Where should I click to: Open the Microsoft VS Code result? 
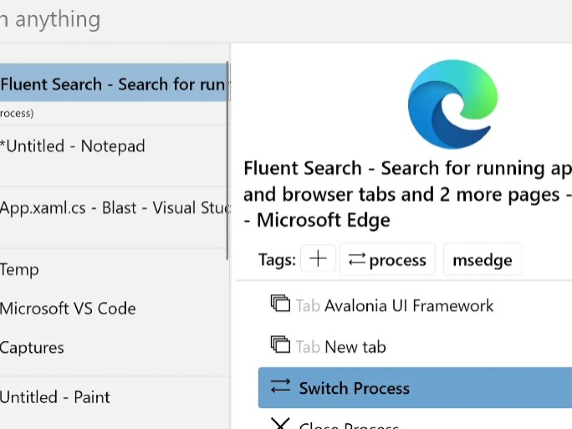[67, 308]
